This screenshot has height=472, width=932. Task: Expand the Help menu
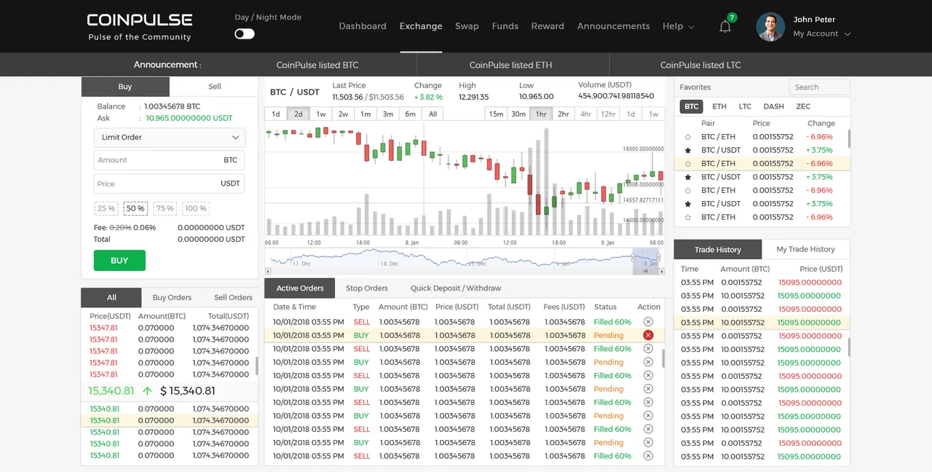point(678,26)
